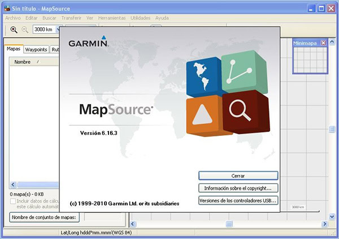Click the map set name input field
339x239 pixels.
tap(103, 217)
